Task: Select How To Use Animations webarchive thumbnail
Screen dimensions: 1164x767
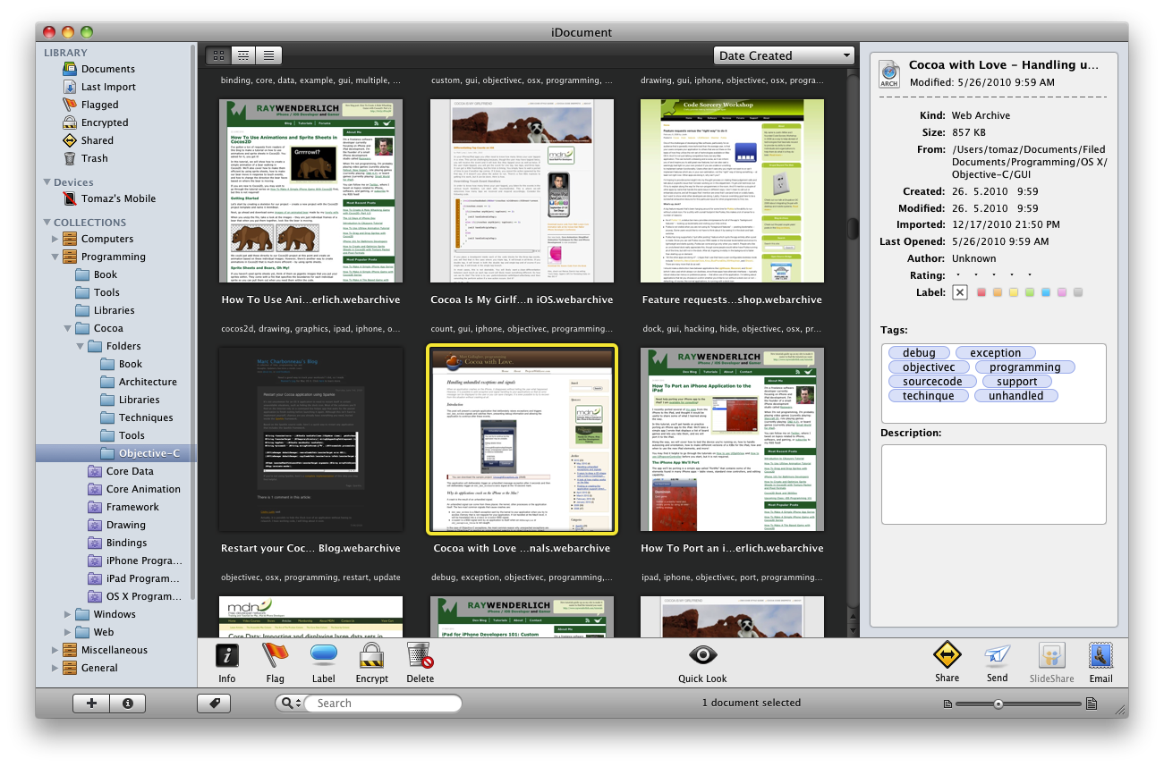Action: click(310, 190)
